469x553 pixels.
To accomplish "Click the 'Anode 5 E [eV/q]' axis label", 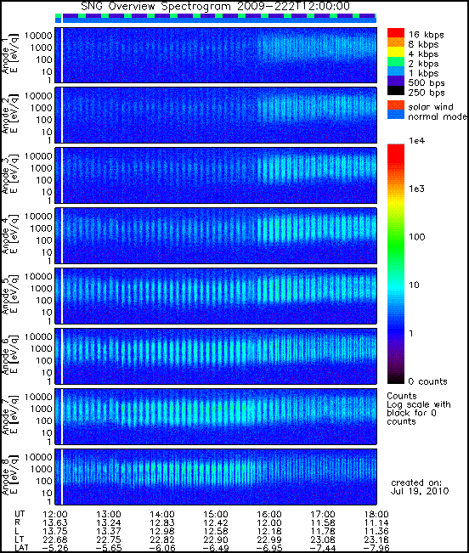I will pyautogui.click(x=9, y=295).
